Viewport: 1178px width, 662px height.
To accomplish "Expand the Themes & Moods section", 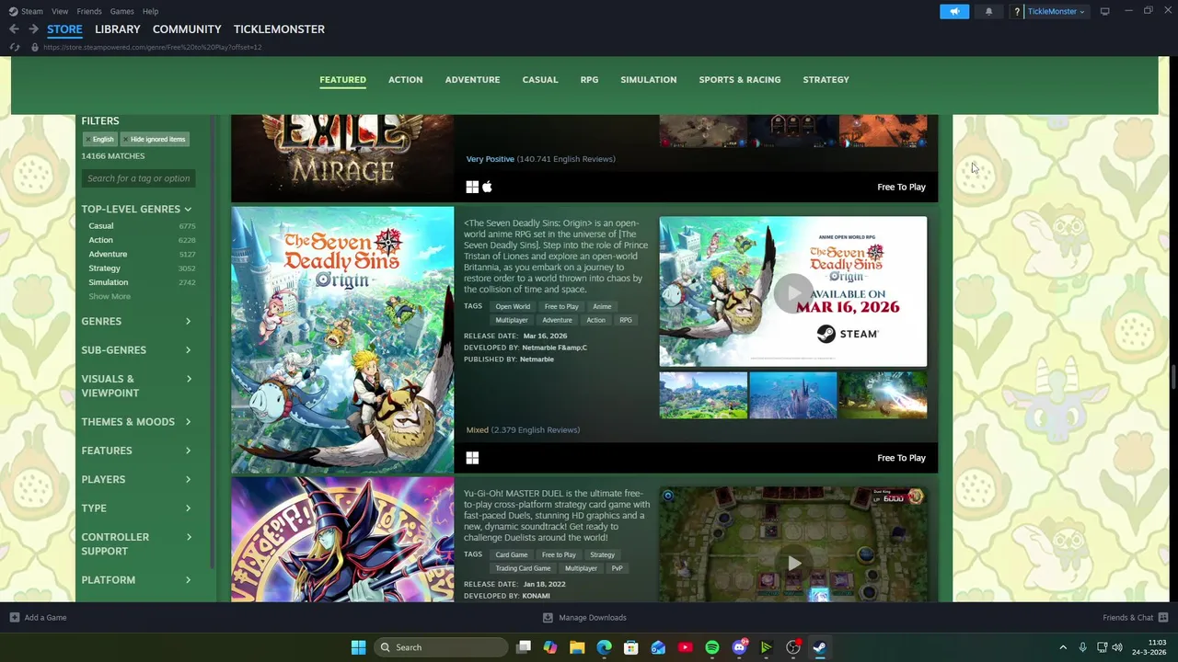I will click(x=136, y=422).
